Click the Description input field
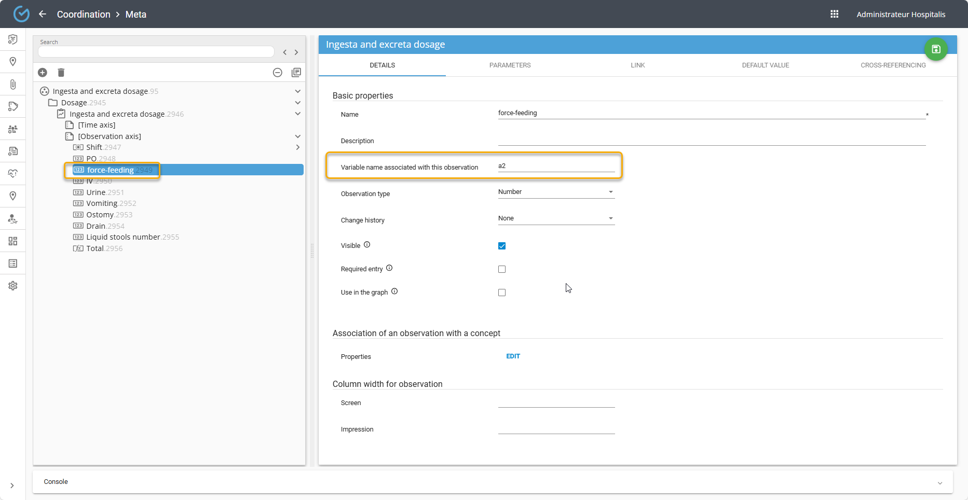Screen dimensions: 968x500 pos(711,140)
